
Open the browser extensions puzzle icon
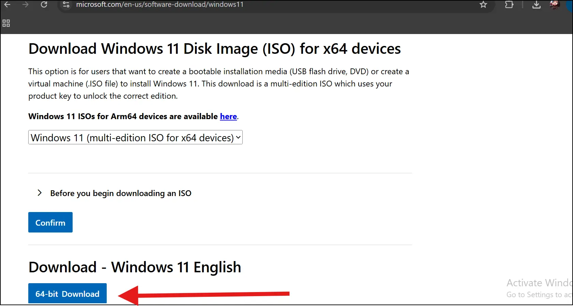tap(509, 5)
